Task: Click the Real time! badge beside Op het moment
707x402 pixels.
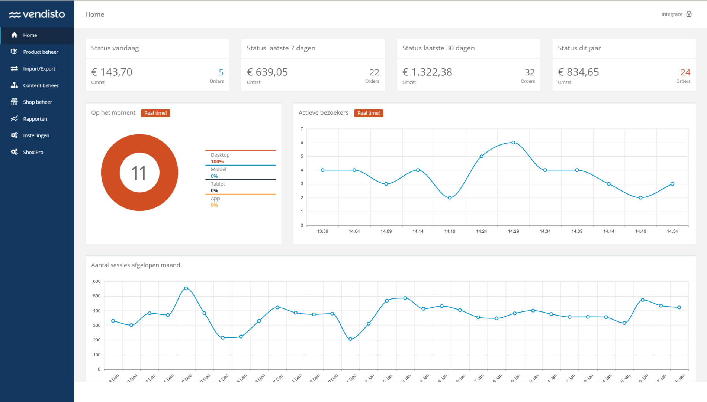Action: [x=155, y=113]
